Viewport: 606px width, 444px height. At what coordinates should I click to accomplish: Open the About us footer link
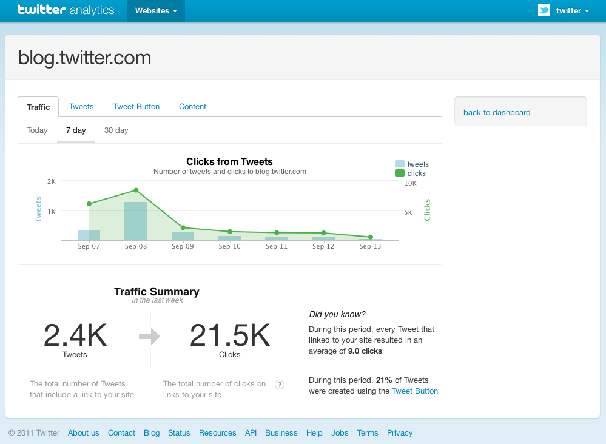(83, 433)
